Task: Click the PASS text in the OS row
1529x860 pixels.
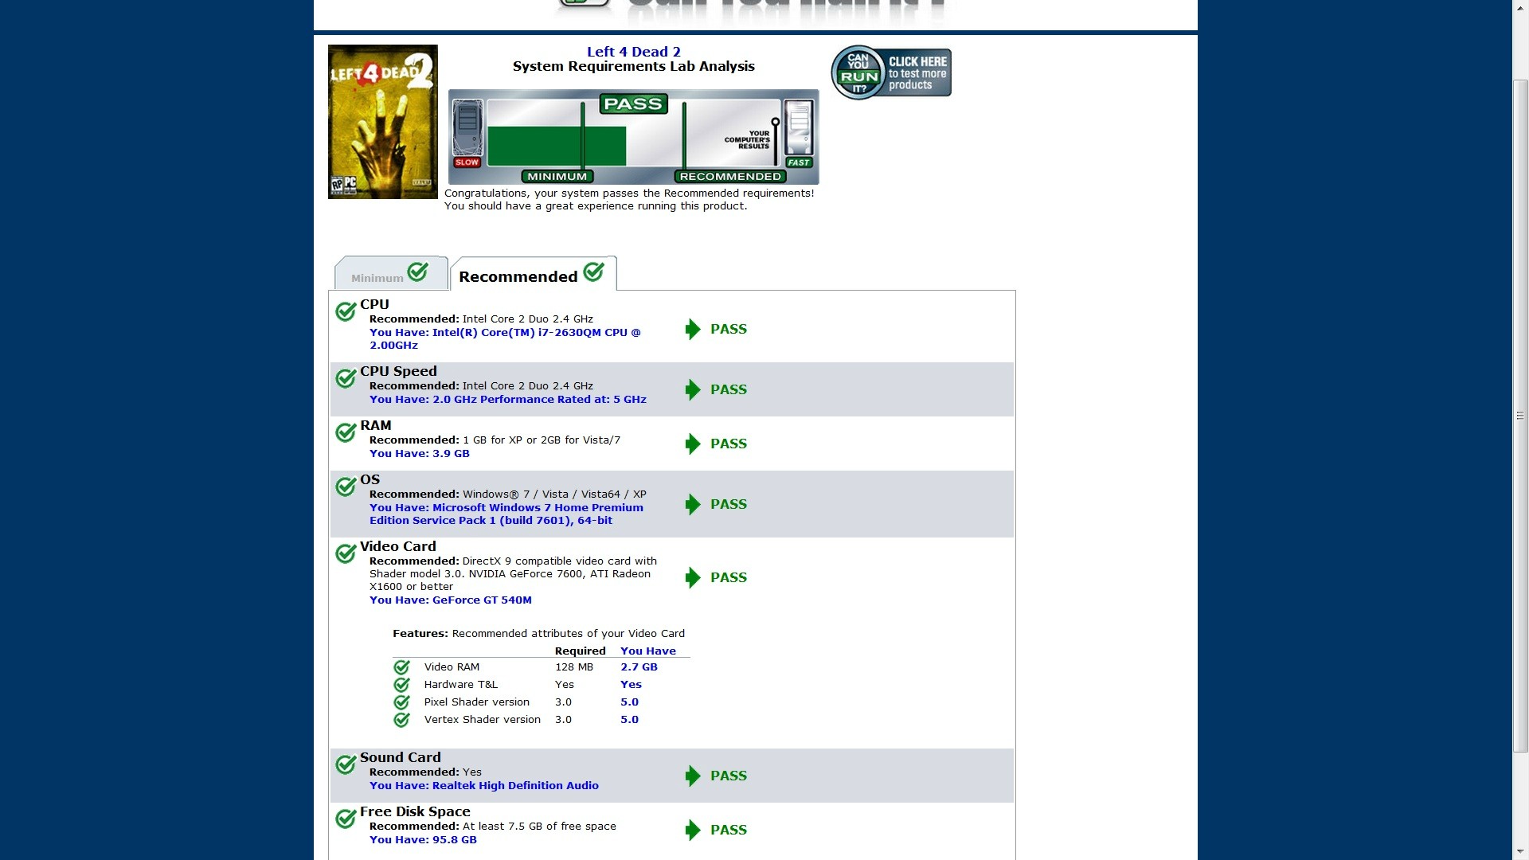Action: tap(729, 504)
